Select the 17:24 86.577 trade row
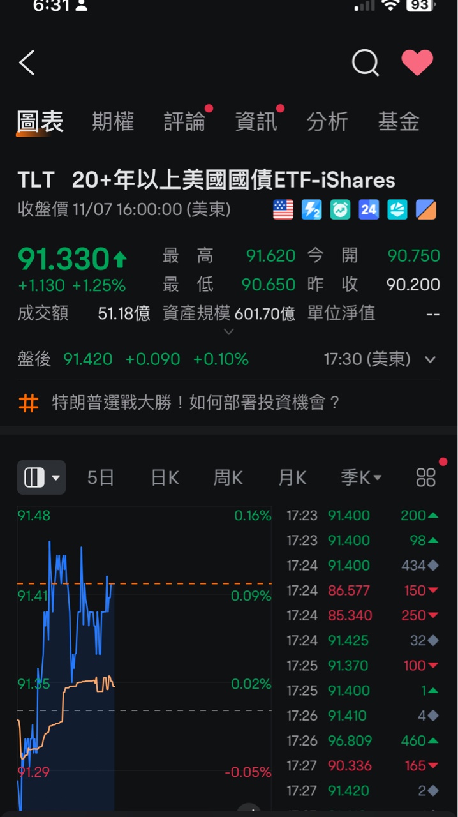Viewport: 458px width, 817px height. [362, 590]
